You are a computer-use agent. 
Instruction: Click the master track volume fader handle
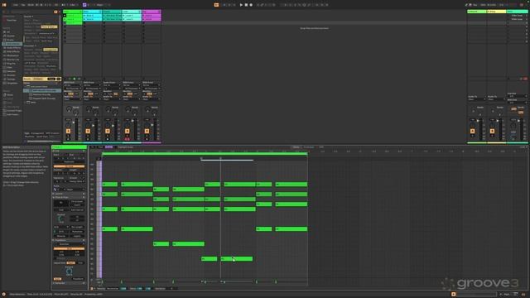click(x=519, y=121)
